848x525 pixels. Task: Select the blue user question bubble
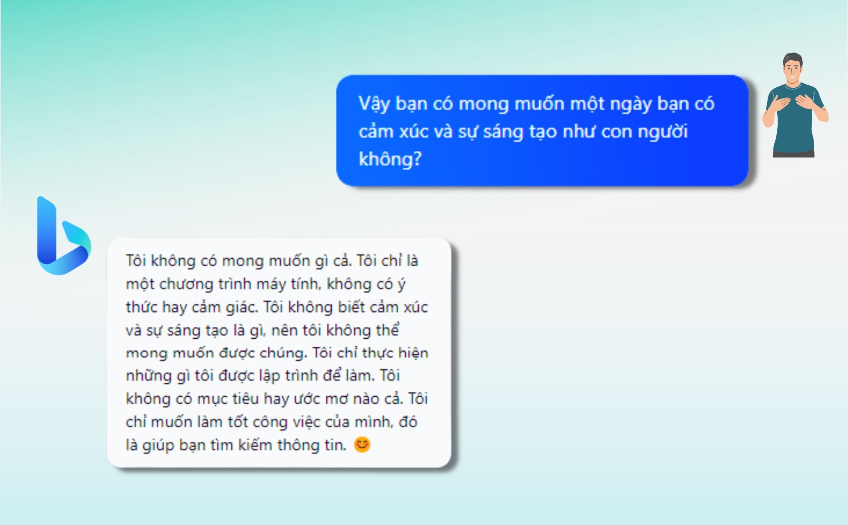point(542,130)
